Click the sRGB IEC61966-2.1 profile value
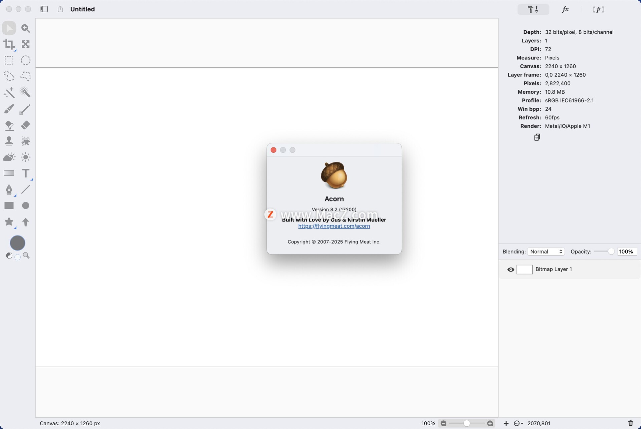Viewport: 641px width, 429px height. coord(569,100)
